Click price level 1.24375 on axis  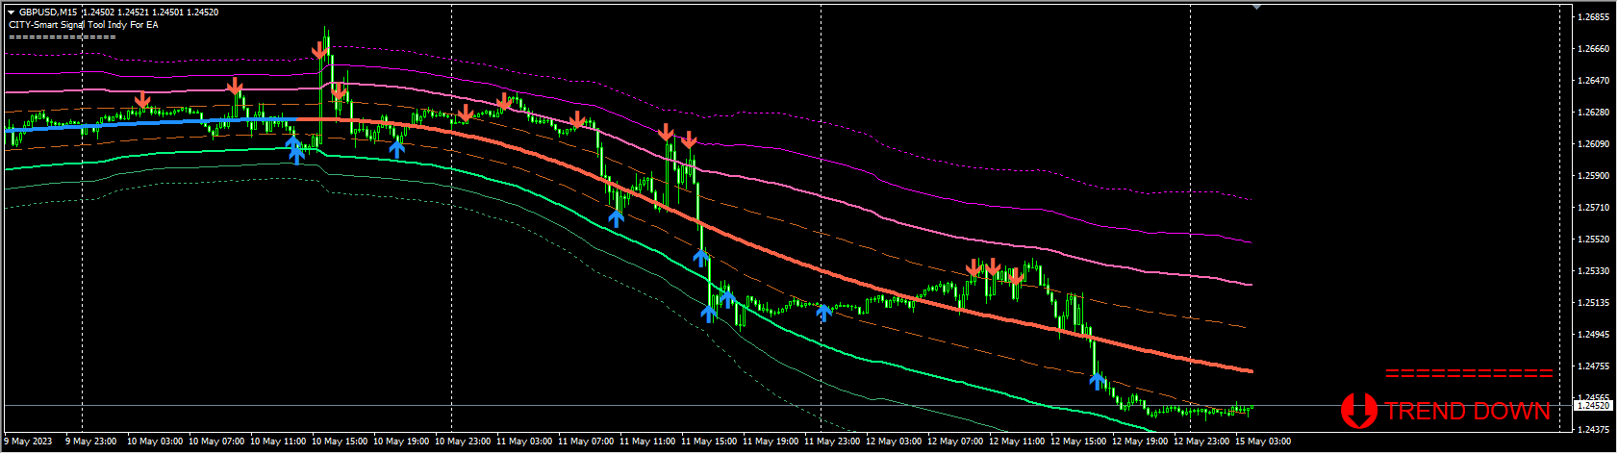coord(1593,429)
